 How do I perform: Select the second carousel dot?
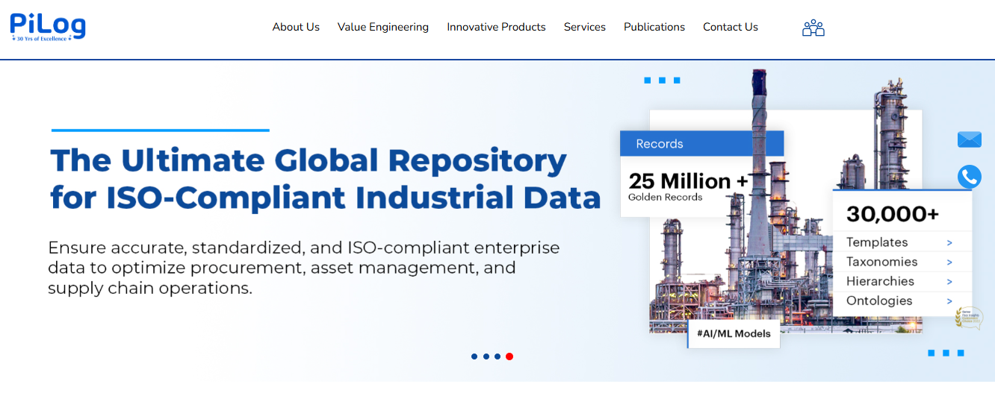486,356
